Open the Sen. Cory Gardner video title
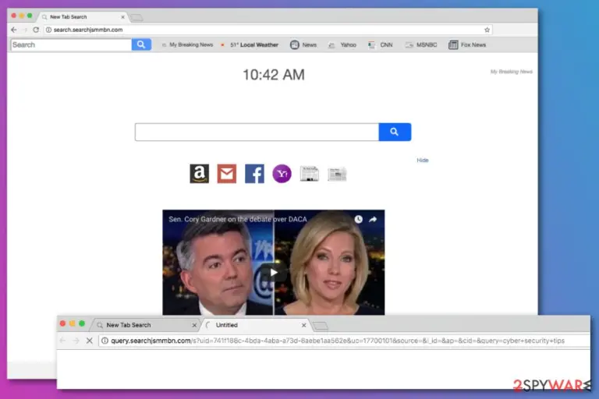This screenshot has height=399, width=599. [x=238, y=219]
